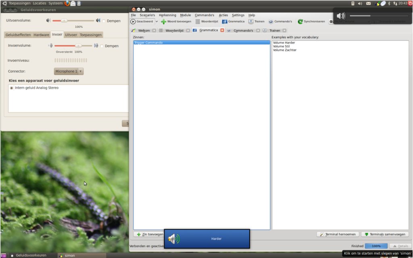413x258 pixels.
Task: Close the Commando's tab
Action: click(x=258, y=31)
